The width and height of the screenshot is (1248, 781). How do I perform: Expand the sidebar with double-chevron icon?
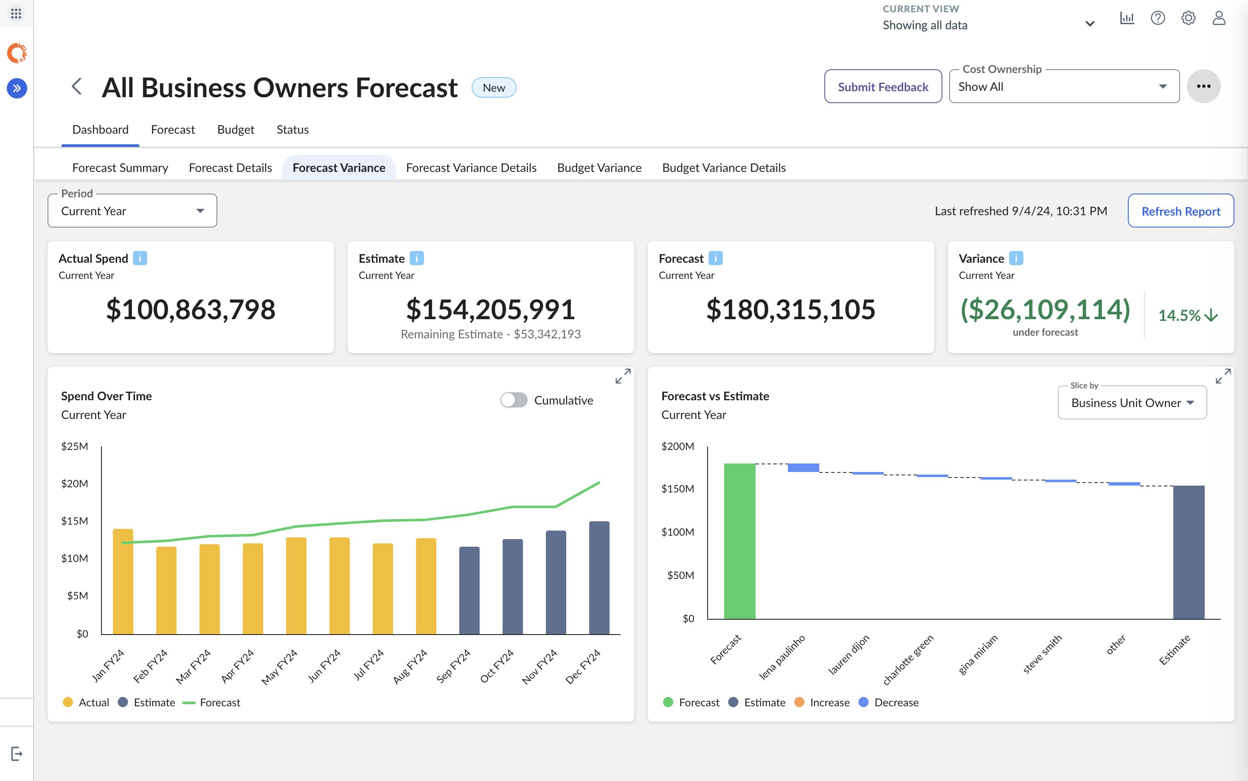tap(17, 88)
